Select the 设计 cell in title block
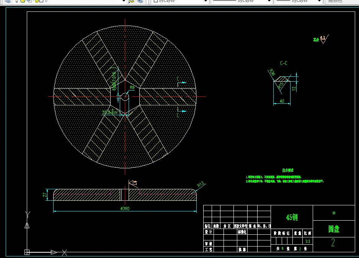 coord(208,232)
